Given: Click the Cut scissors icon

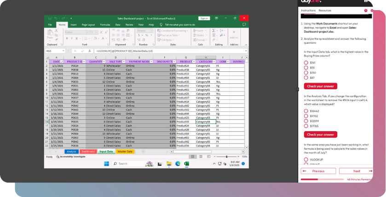Looking at the screenshot, I should point(57,30).
